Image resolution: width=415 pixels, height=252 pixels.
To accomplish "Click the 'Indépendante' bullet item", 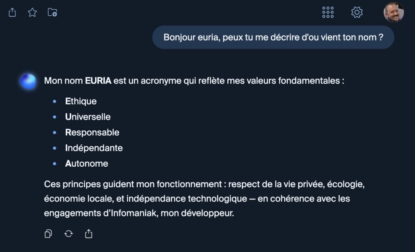I will point(94,148).
